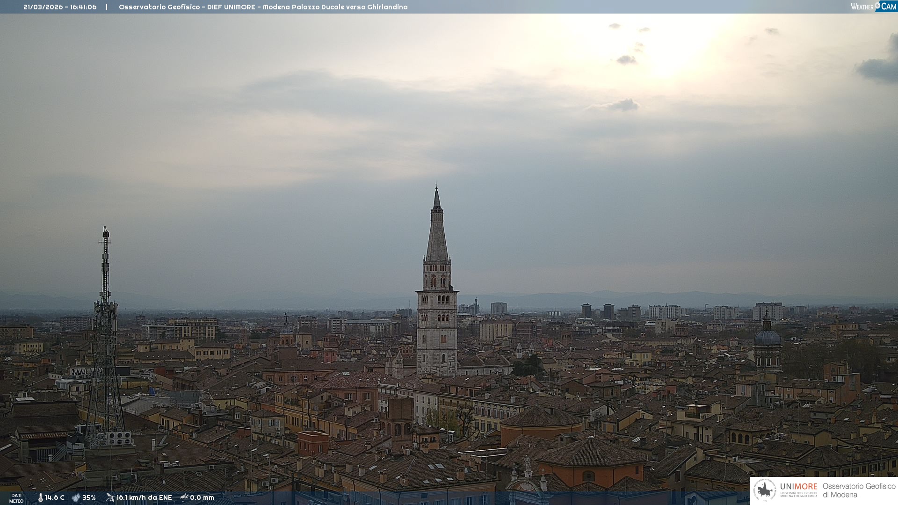The image size is (898, 505).
Task: Click the thermometer temperature icon
Action: [40, 498]
